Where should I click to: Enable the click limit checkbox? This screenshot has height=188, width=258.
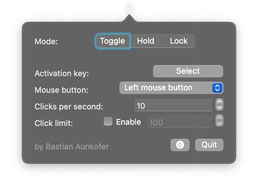108,121
